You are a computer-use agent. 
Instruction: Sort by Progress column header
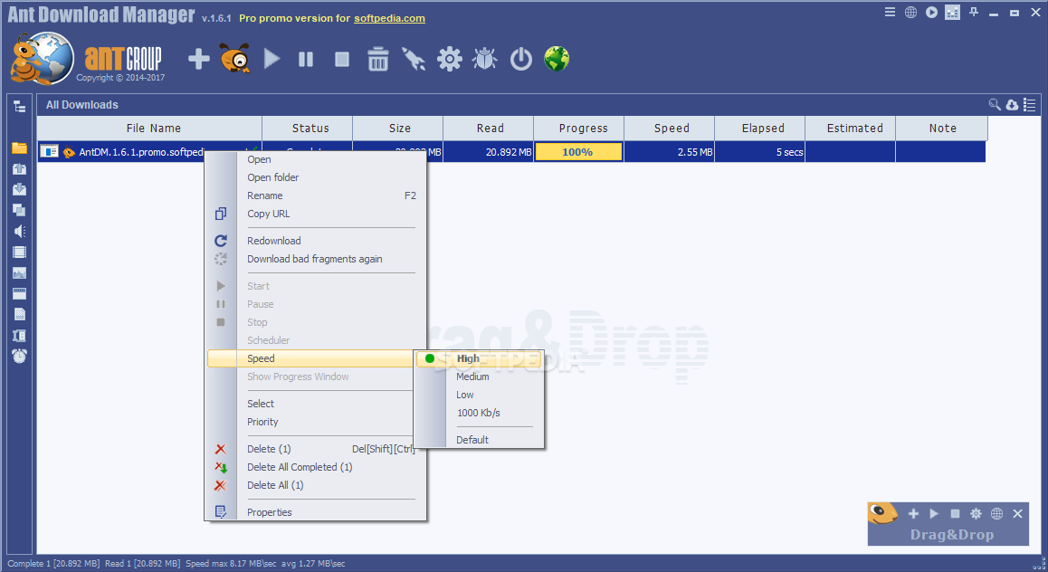pyautogui.click(x=579, y=128)
